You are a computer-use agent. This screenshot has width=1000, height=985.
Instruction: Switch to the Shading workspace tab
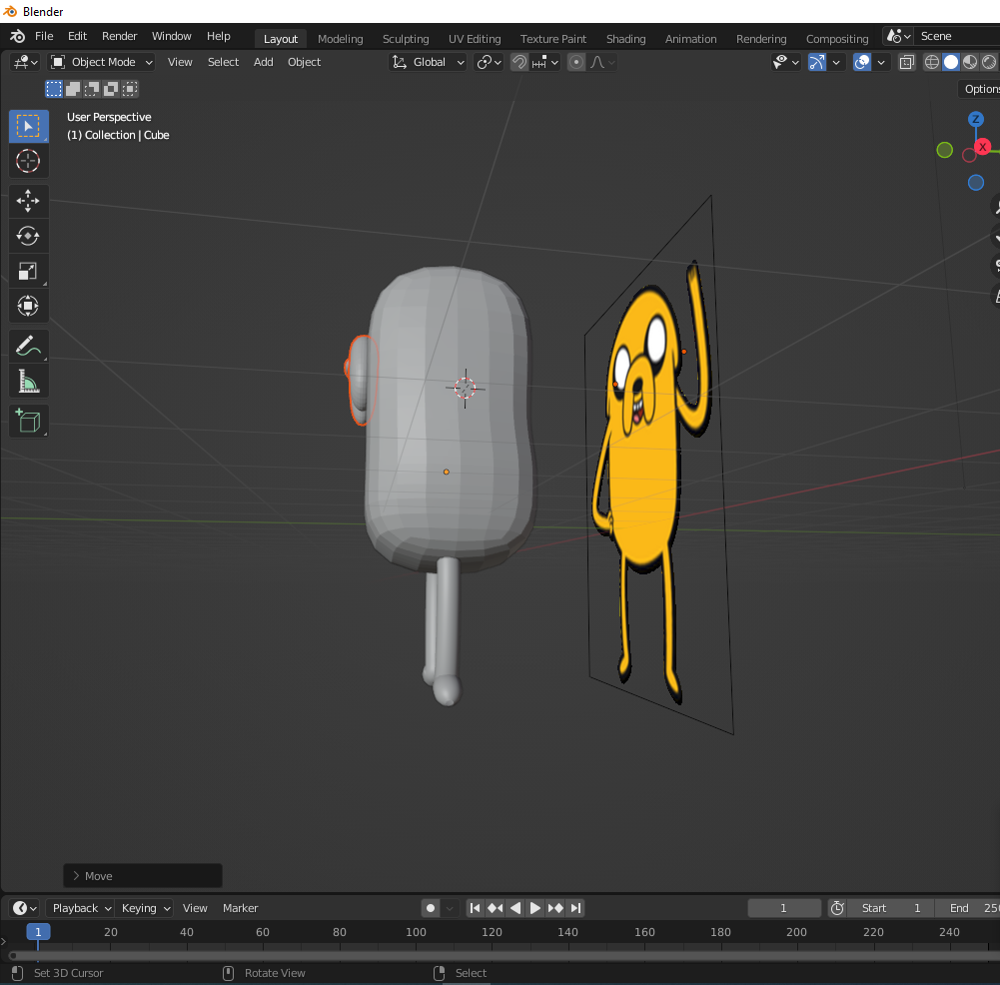click(x=625, y=39)
